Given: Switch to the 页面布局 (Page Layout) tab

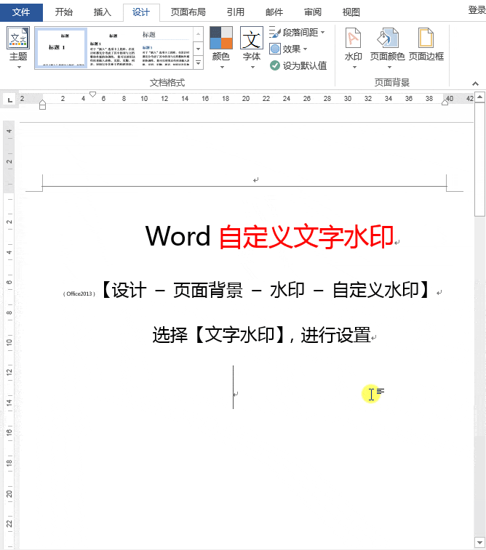Looking at the screenshot, I should (188, 12).
